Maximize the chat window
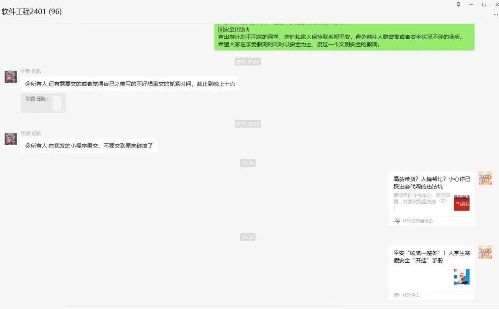499x309 pixels. (x=484, y=5)
